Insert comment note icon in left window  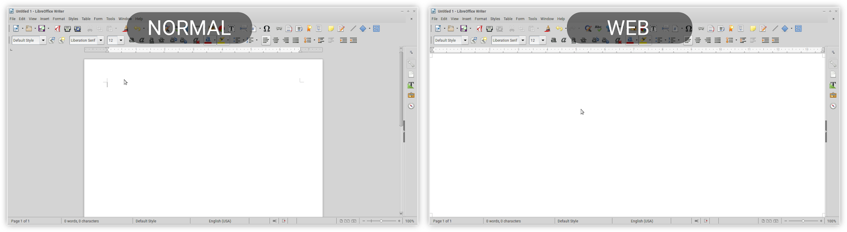pyautogui.click(x=331, y=29)
